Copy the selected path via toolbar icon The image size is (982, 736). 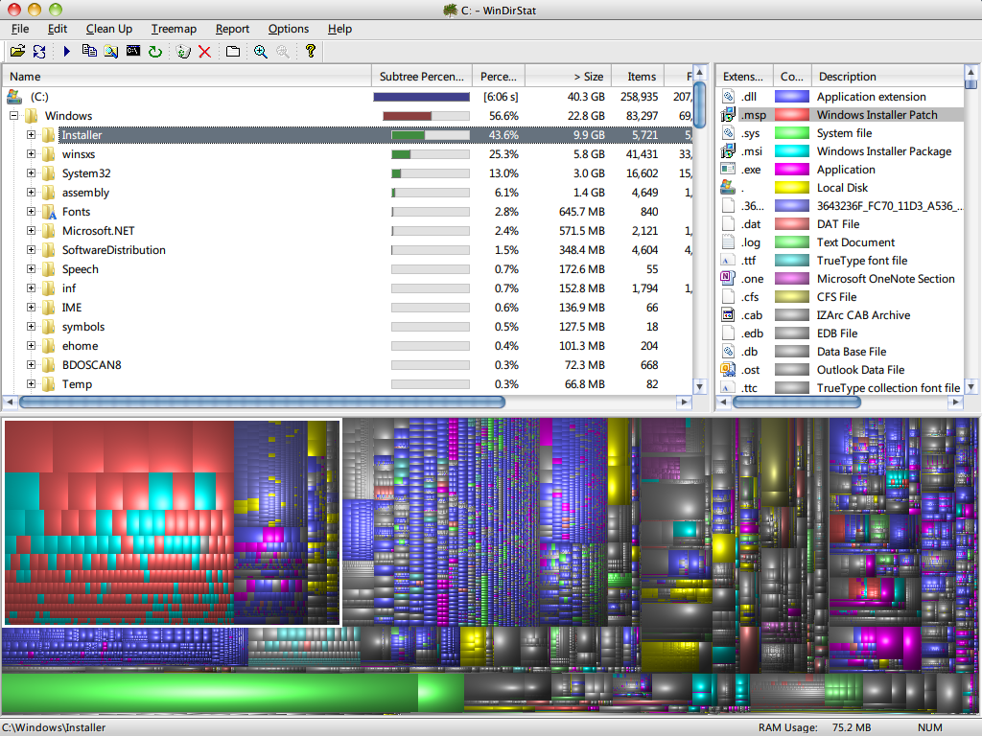click(89, 52)
